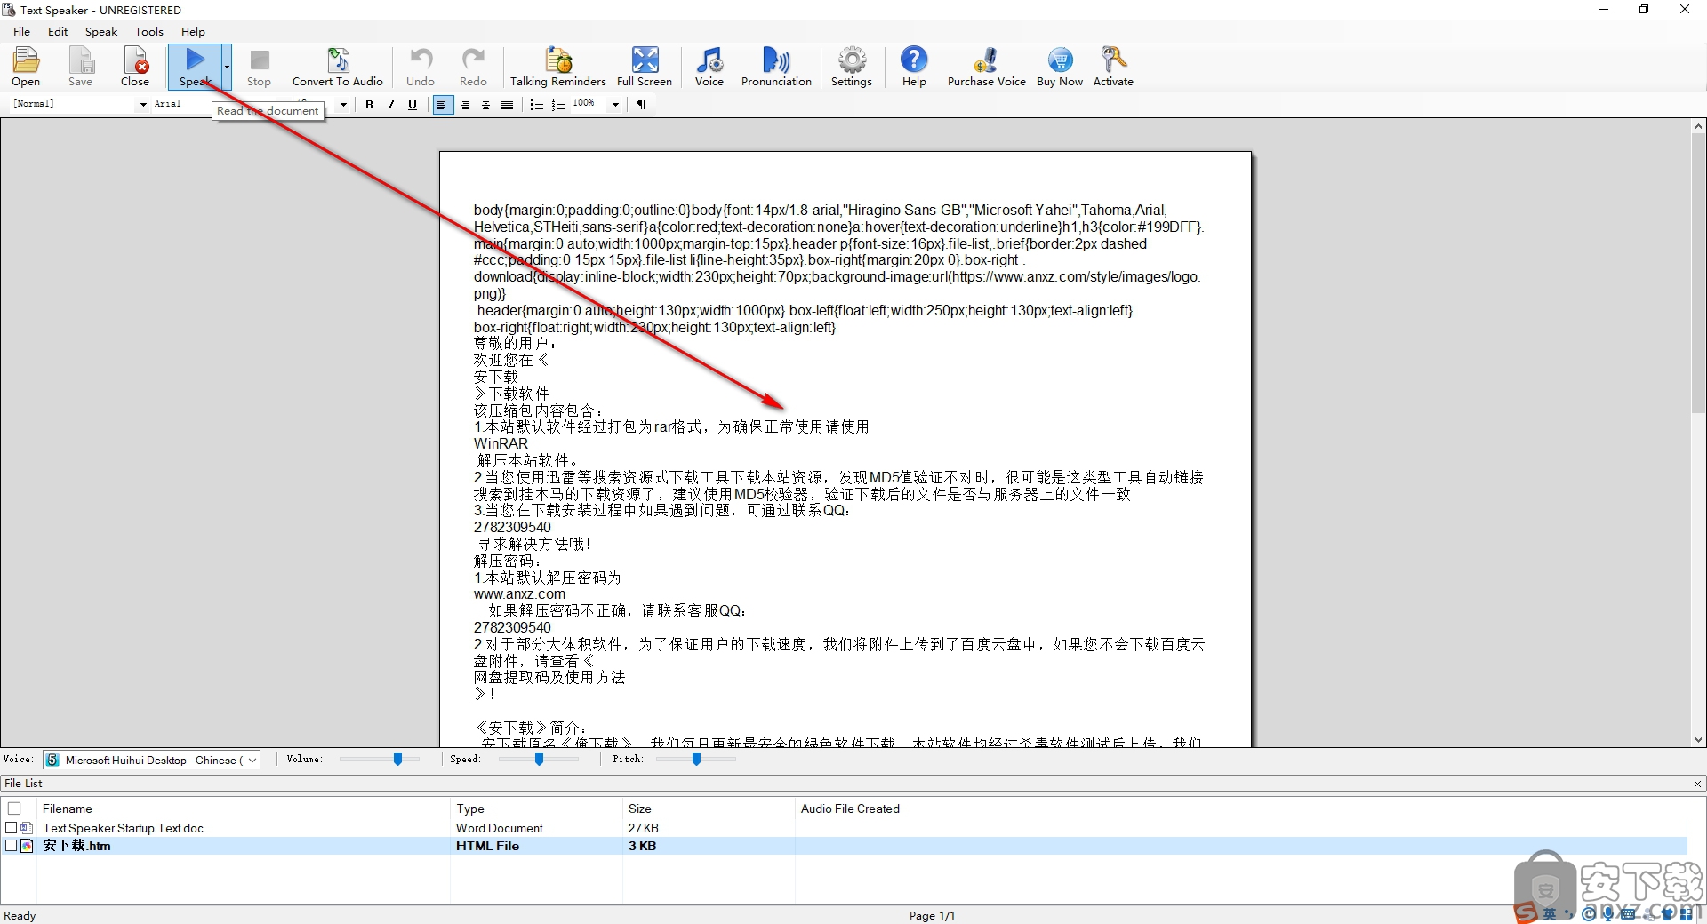Open the Speak menu
1707x924 pixels.
[x=101, y=31]
